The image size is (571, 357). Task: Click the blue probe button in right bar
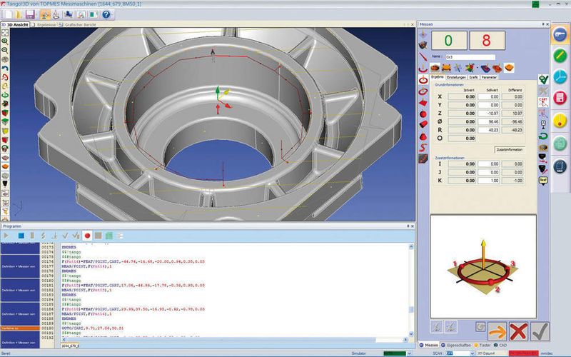point(560,34)
